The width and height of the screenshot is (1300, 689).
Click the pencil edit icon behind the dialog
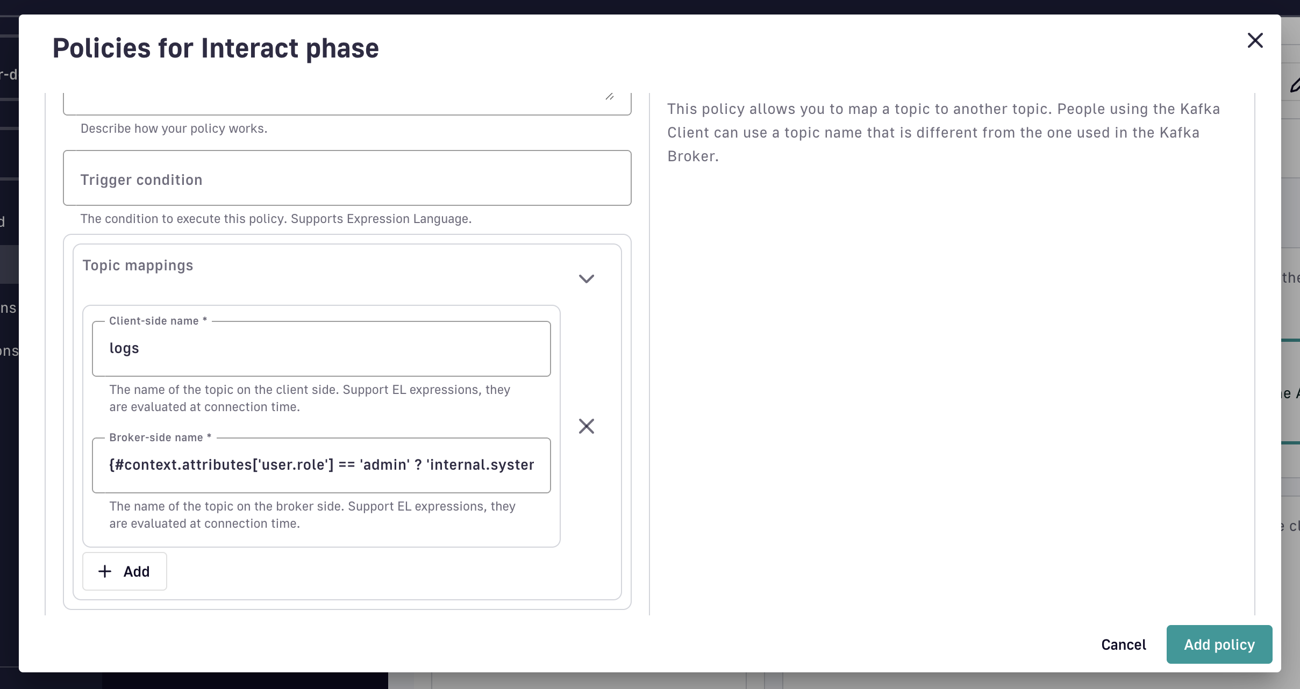point(1295,85)
